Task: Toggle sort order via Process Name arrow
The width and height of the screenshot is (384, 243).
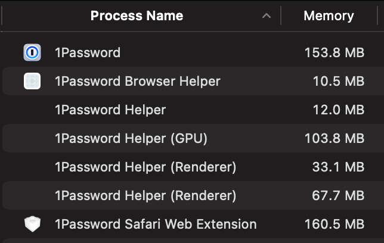Action: (x=267, y=16)
